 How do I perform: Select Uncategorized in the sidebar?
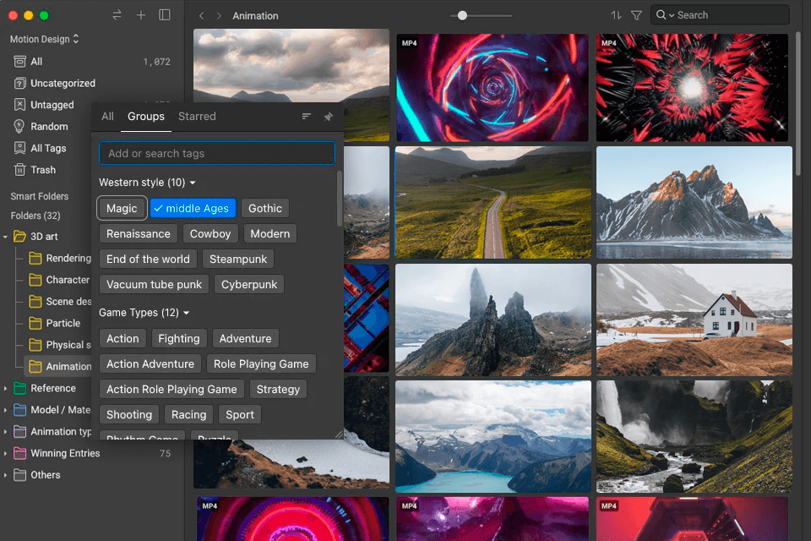pos(63,84)
